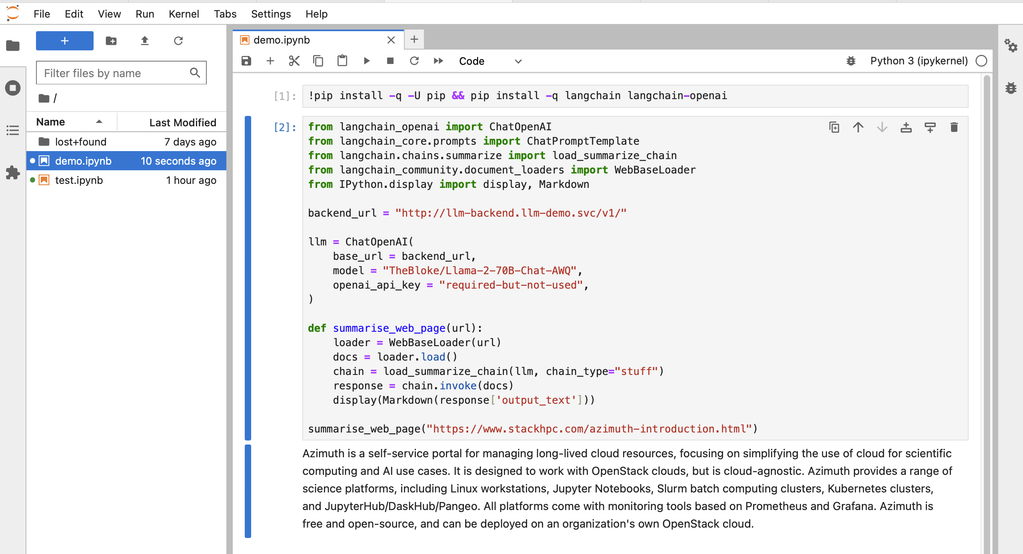Screen dimensions: 1023x554
Task: Click the Run menu item
Action: click(144, 13)
